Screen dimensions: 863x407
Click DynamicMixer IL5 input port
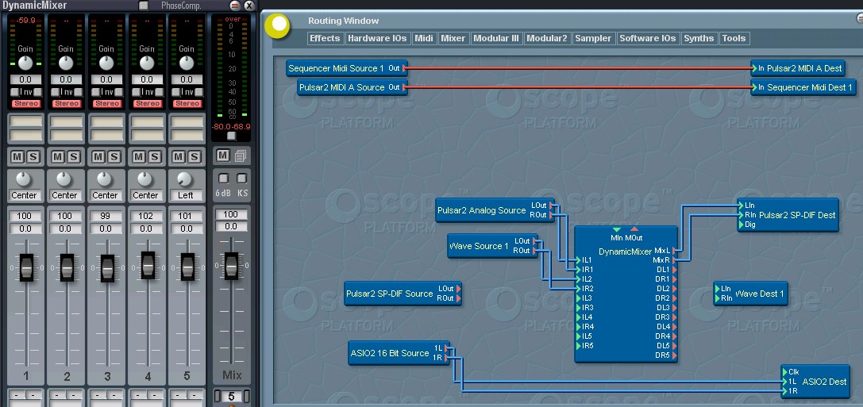click(x=579, y=336)
